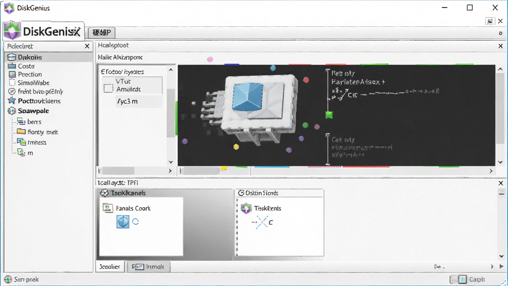Close the Pideoiret sidebar panel
The height and width of the screenshot is (286, 508).
(87, 46)
